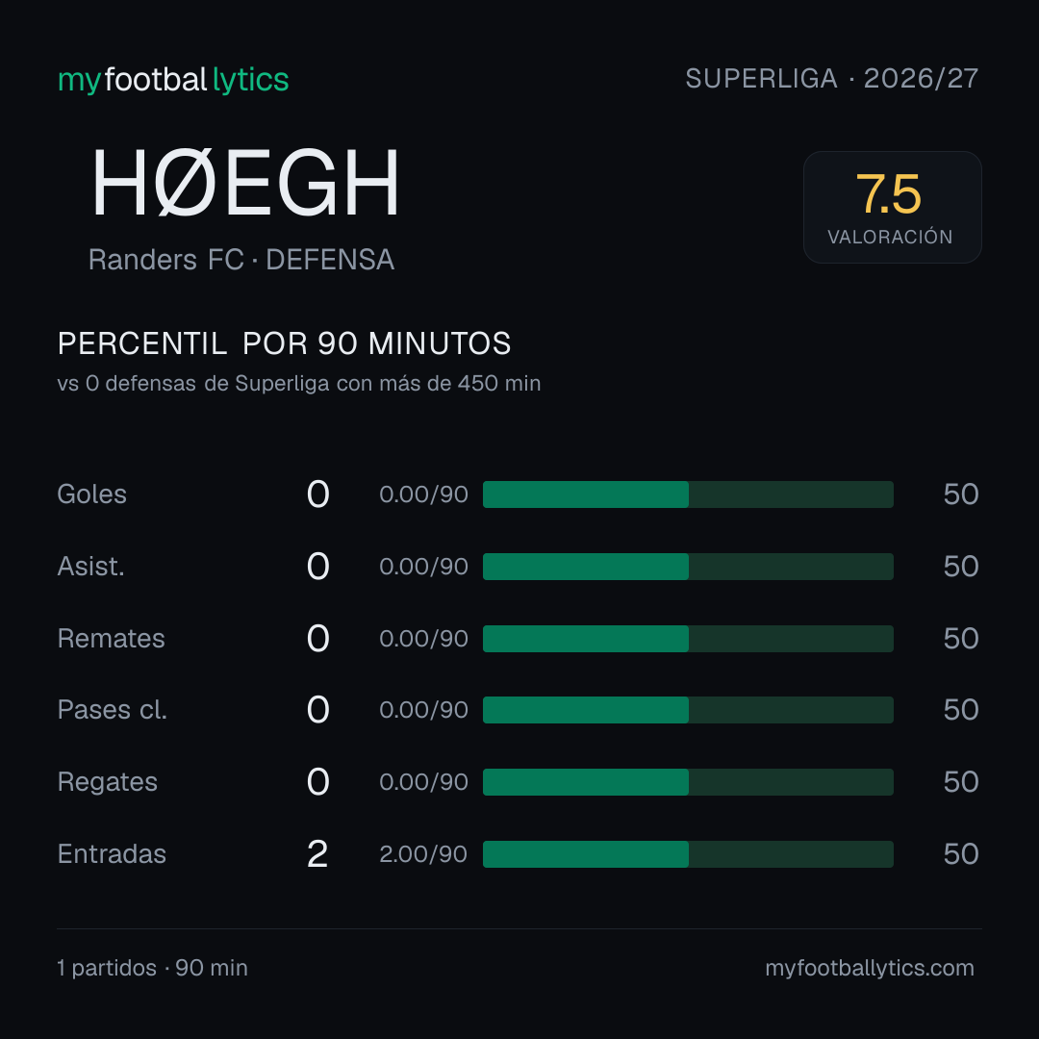Click the Entradas percentile bar

tap(688, 854)
